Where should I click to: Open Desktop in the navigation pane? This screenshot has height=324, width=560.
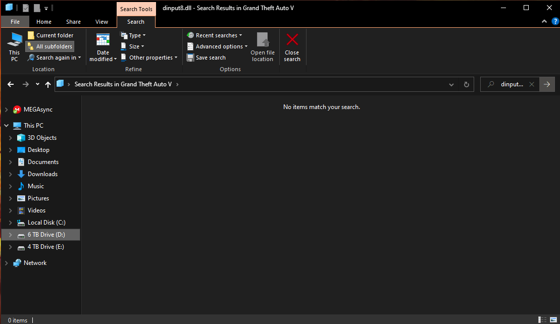(x=38, y=150)
